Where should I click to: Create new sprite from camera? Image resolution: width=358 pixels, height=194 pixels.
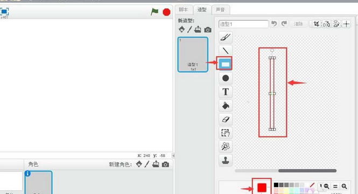tap(165, 164)
